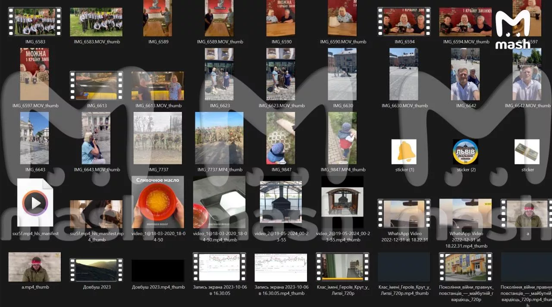
Task: Open sxz5f.mp4_hls_manifest play icon file
Action: (35, 203)
